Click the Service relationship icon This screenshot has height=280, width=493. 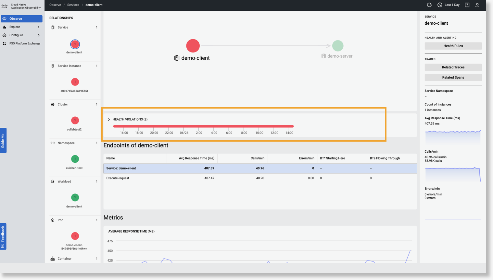[x=53, y=28]
